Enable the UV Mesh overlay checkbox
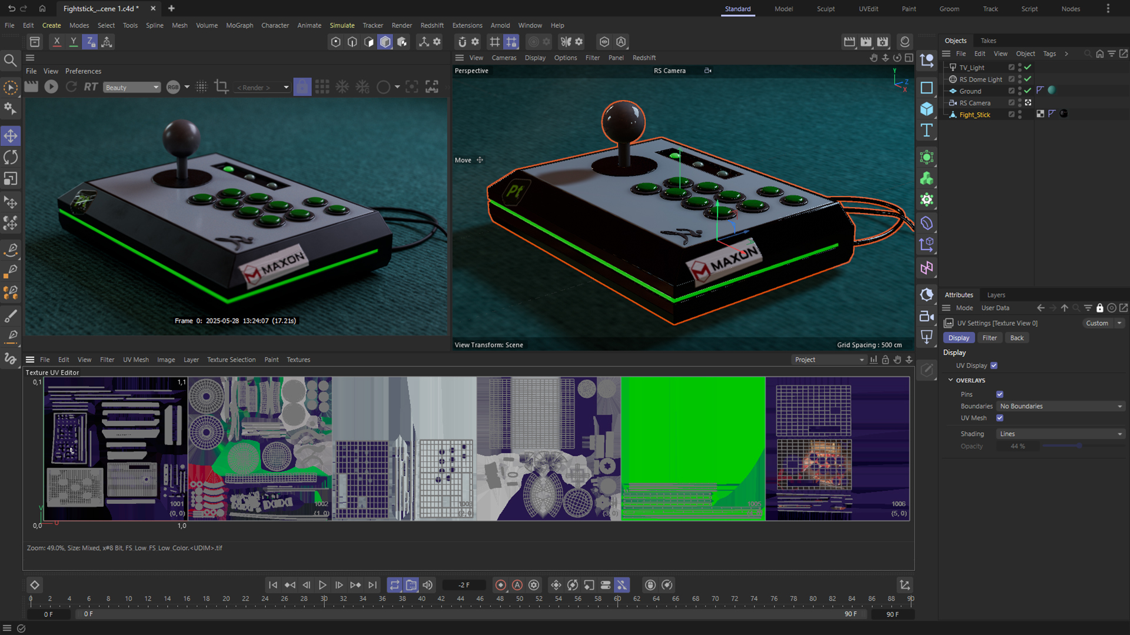This screenshot has width=1130, height=635. 999,418
